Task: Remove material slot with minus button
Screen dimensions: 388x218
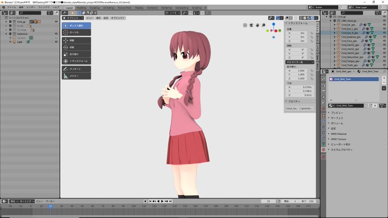Action: [x=384, y=82]
